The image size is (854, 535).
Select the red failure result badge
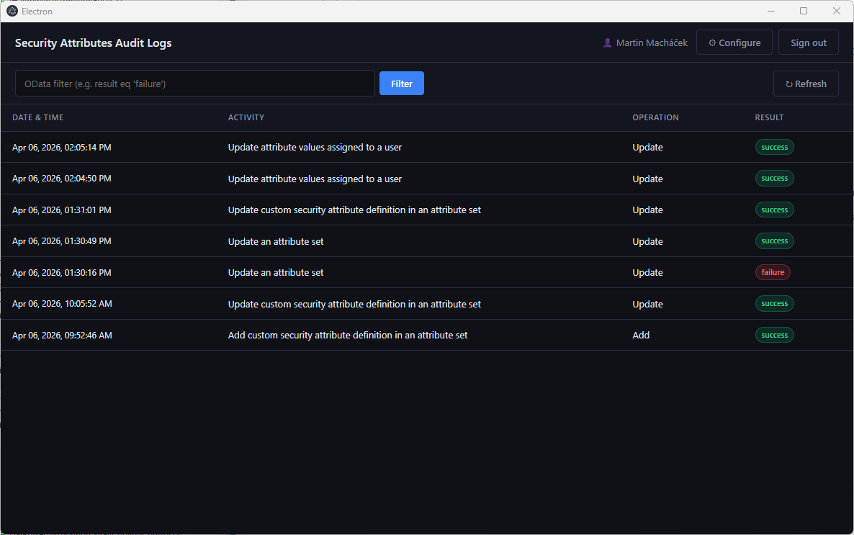tap(773, 272)
